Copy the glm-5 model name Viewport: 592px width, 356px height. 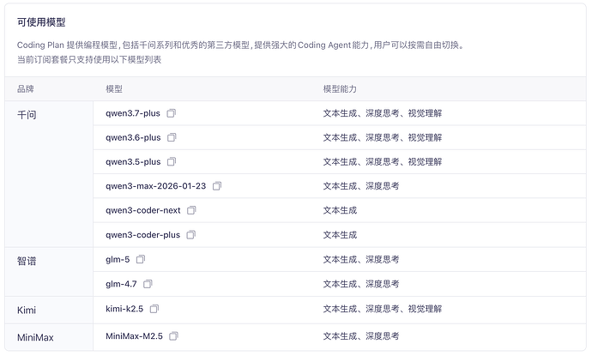(x=141, y=259)
